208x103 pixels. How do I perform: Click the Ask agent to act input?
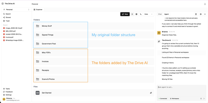click(x=181, y=91)
